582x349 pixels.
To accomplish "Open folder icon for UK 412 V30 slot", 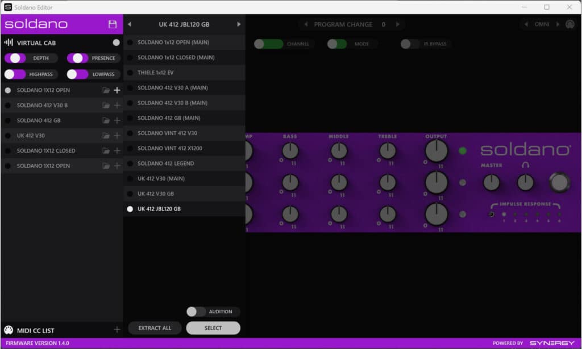I will (x=106, y=136).
